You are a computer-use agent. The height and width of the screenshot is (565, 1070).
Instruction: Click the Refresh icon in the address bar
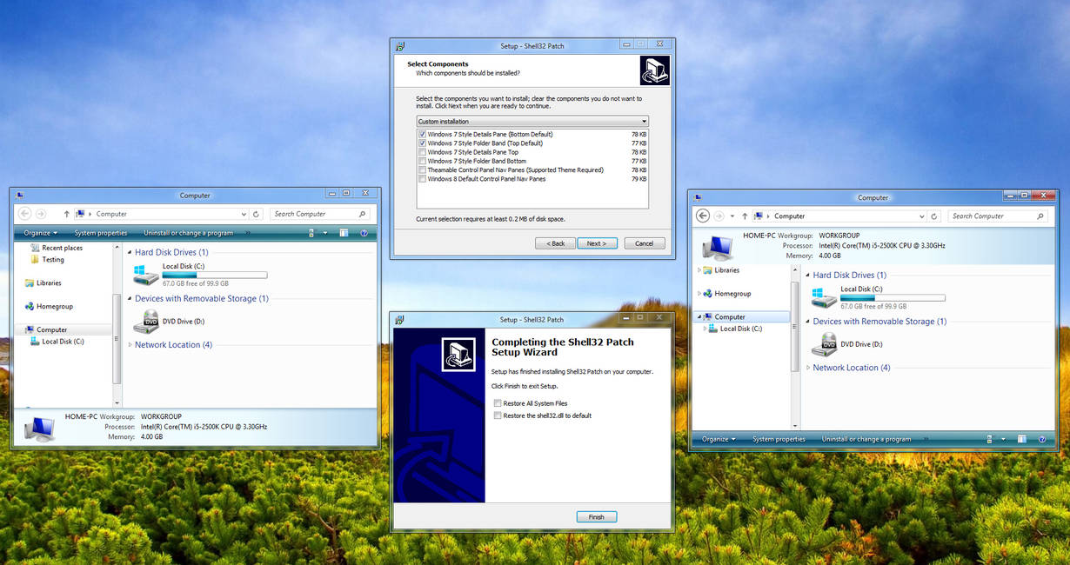[x=255, y=213]
